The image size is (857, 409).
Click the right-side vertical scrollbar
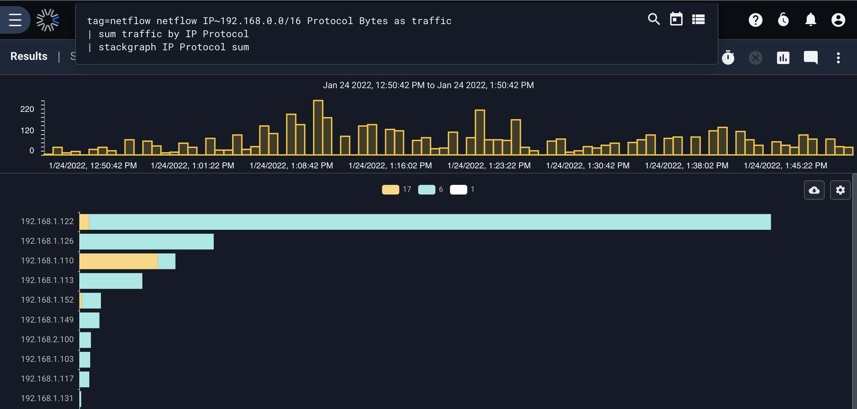coord(854,291)
